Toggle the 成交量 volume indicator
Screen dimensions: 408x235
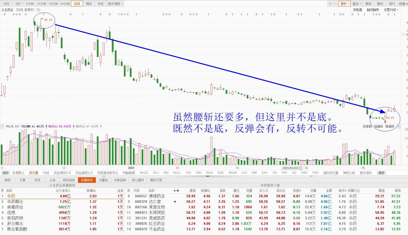34,173
